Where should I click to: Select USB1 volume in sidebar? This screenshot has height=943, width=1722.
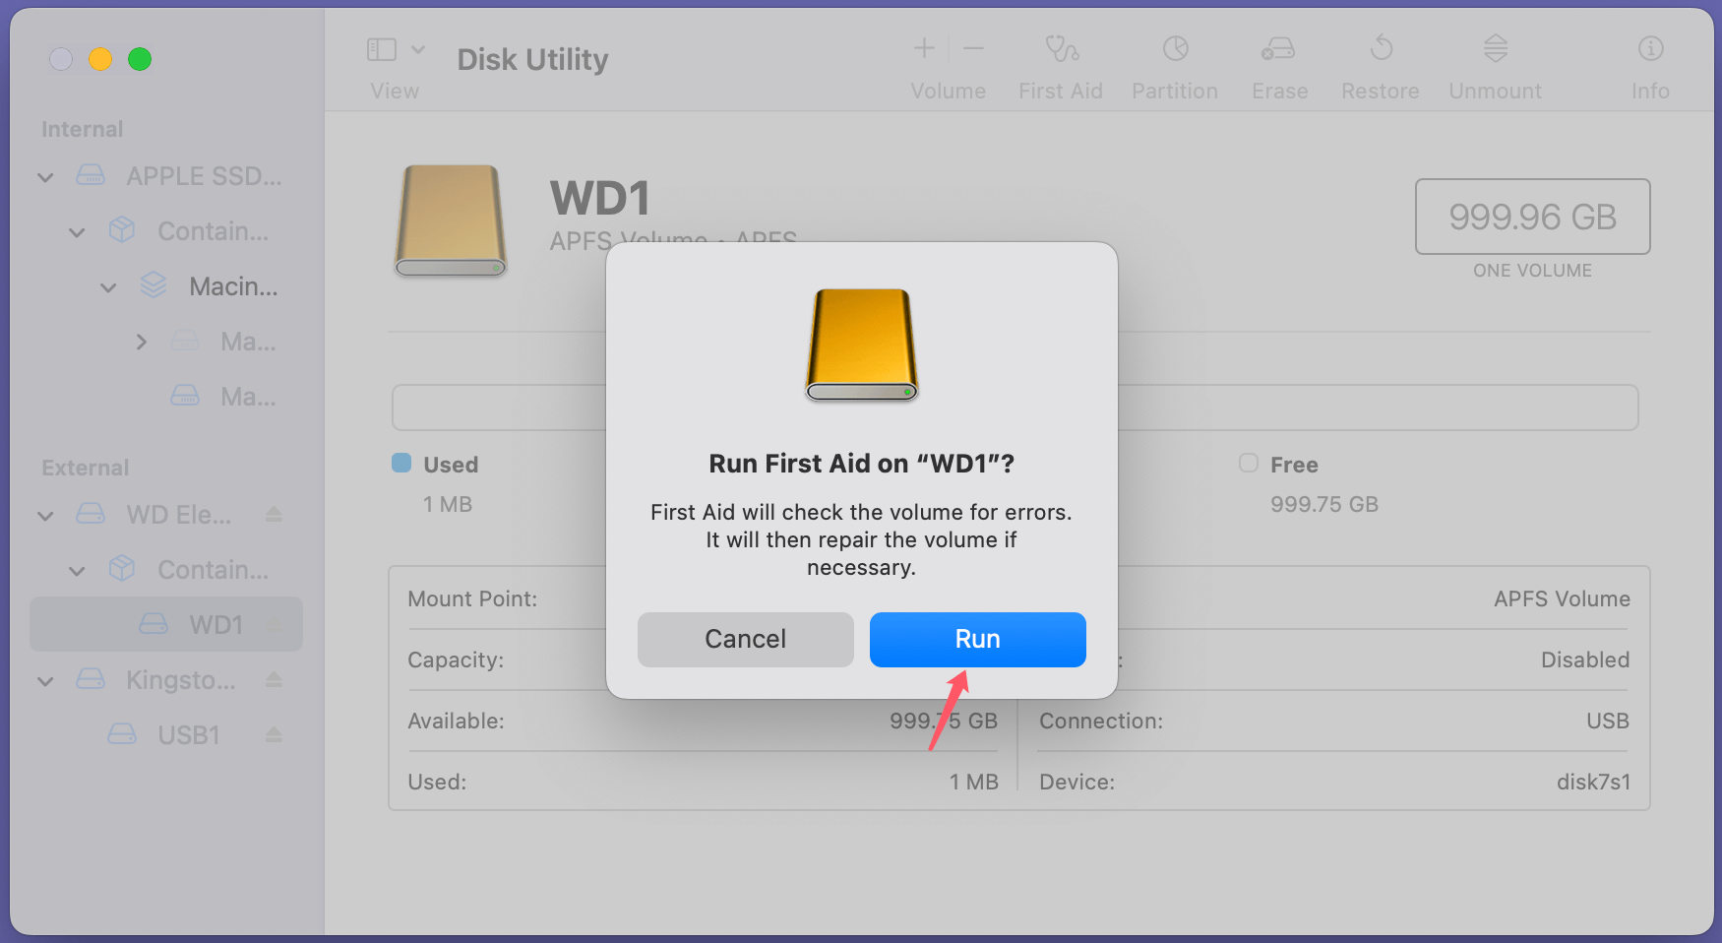pyautogui.click(x=187, y=735)
